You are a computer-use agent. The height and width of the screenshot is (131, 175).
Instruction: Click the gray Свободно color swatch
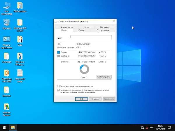(59, 56)
